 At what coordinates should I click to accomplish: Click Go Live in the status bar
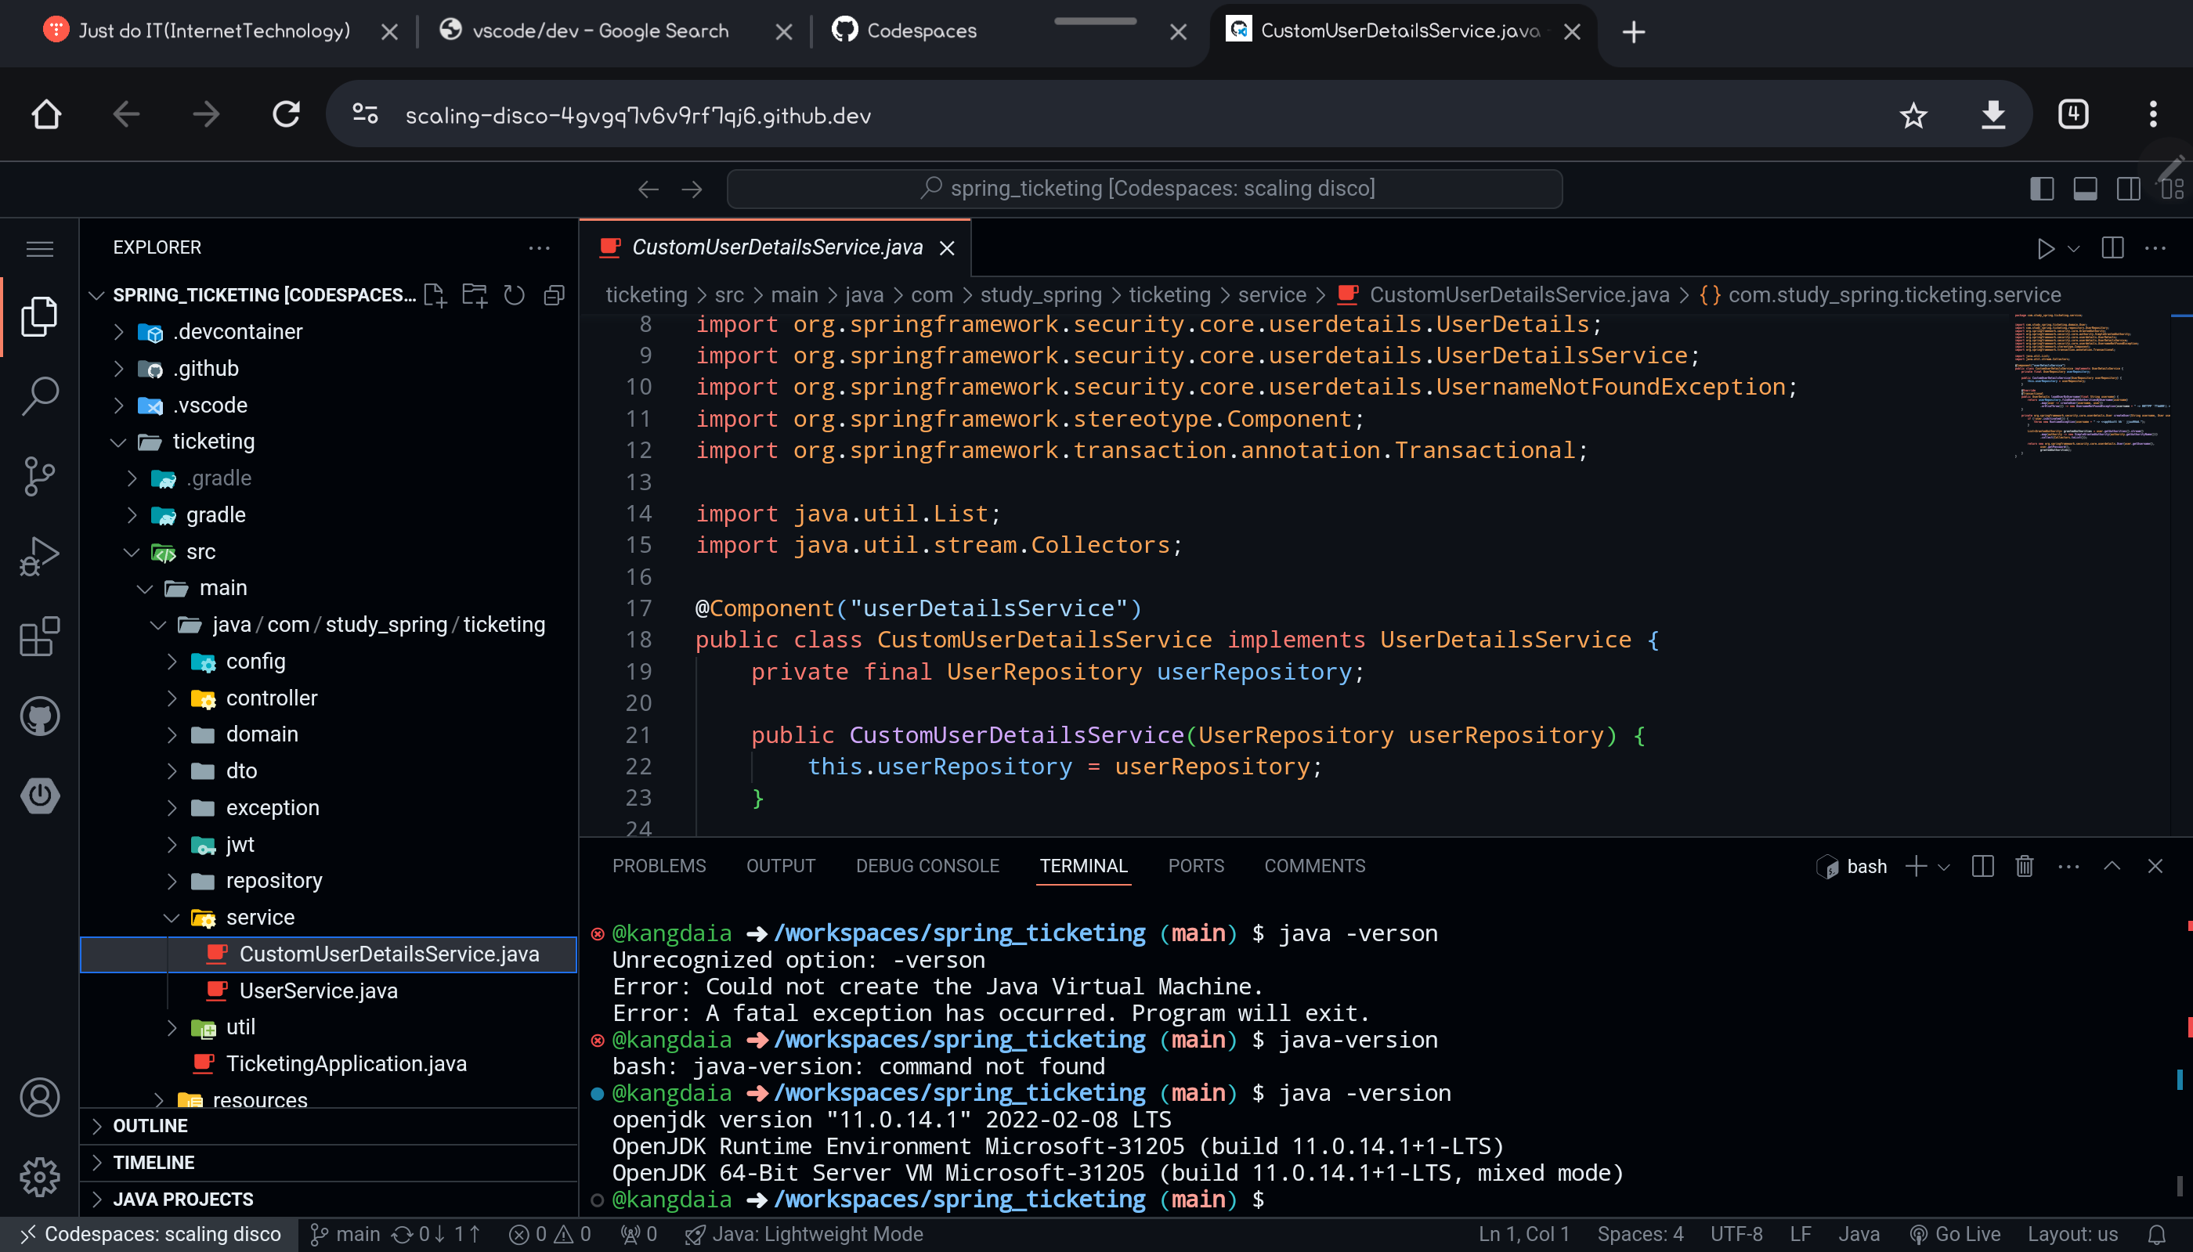click(1954, 1234)
